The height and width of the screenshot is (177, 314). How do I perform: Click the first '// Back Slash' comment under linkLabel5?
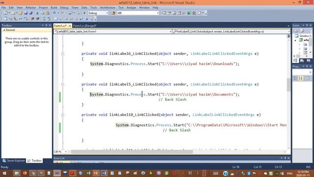(172, 99)
